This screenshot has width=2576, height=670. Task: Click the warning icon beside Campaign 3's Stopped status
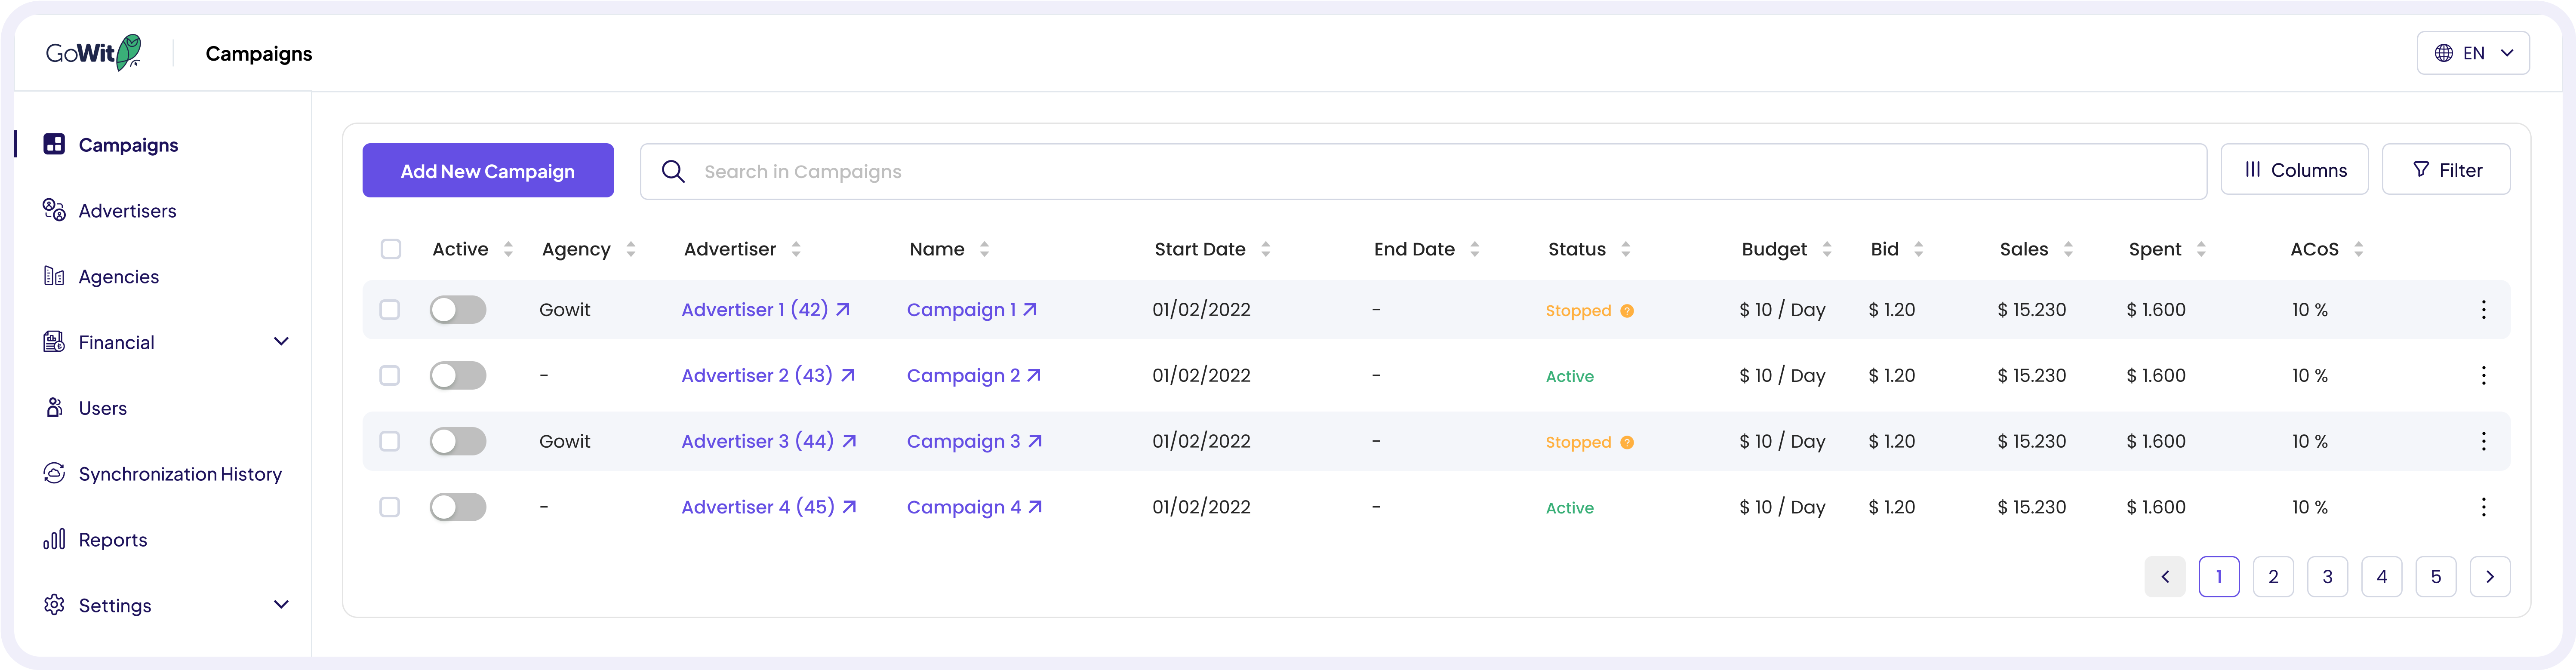[1627, 443]
